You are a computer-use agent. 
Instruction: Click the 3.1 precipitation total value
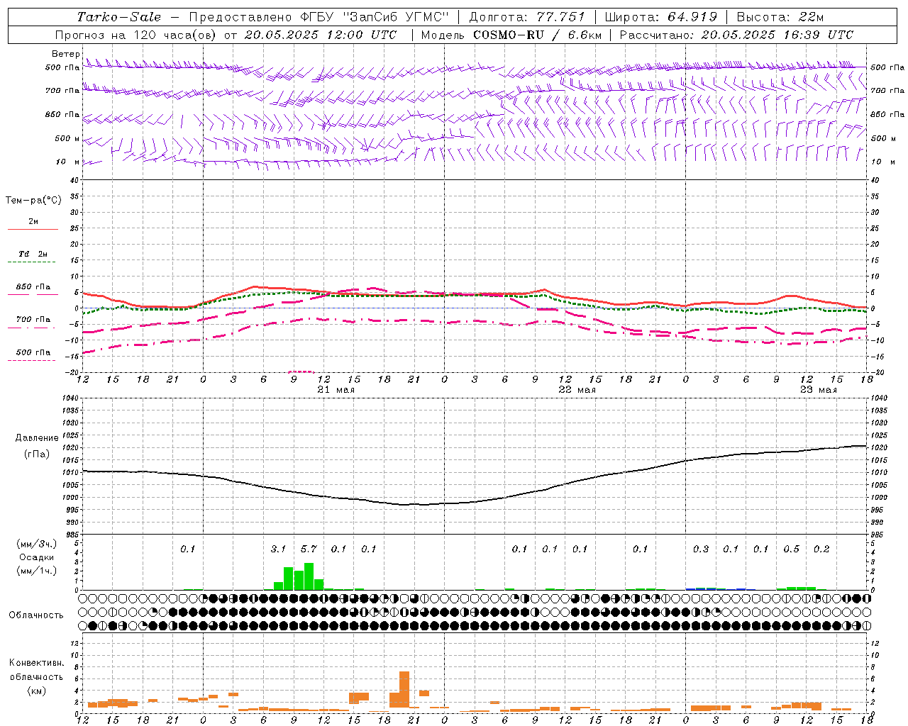pos(278,549)
